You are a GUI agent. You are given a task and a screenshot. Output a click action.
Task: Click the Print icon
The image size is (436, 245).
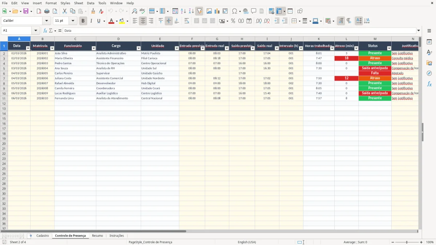point(47,11)
